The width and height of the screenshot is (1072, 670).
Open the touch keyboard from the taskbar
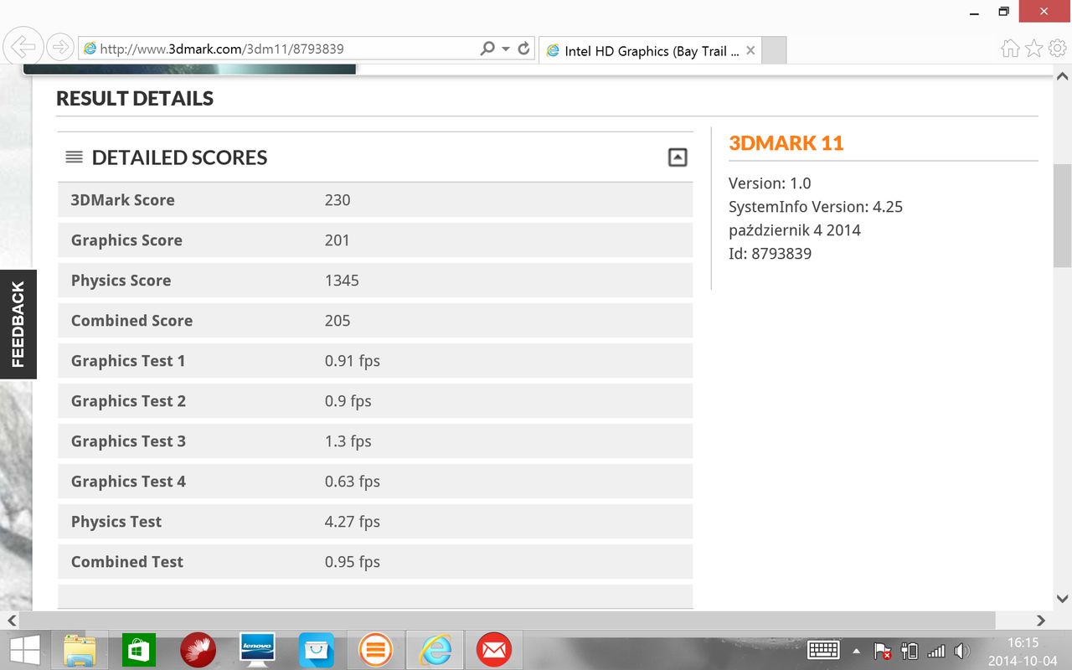[x=824, y=650]
